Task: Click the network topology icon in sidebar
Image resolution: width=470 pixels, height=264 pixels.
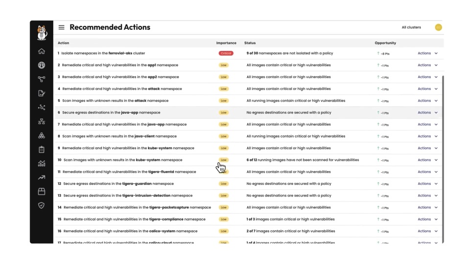Action: tap(41, 121)
